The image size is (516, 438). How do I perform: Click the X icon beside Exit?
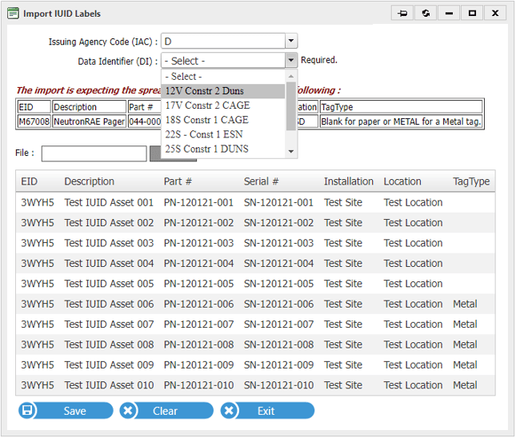(x=229, y=410)
